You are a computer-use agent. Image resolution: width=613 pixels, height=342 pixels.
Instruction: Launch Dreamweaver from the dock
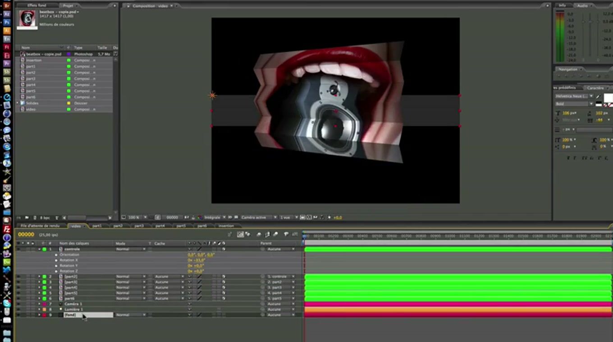pos(7,261)
